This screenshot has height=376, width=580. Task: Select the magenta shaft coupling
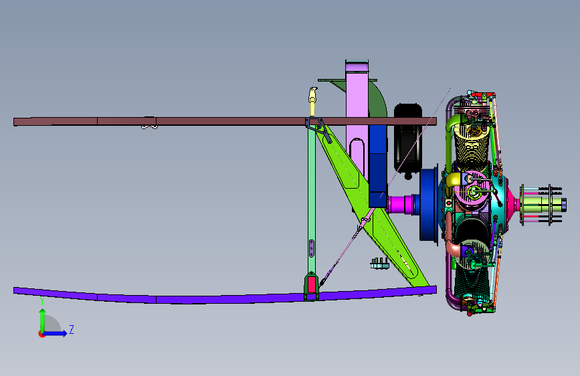tap(401, 205)
